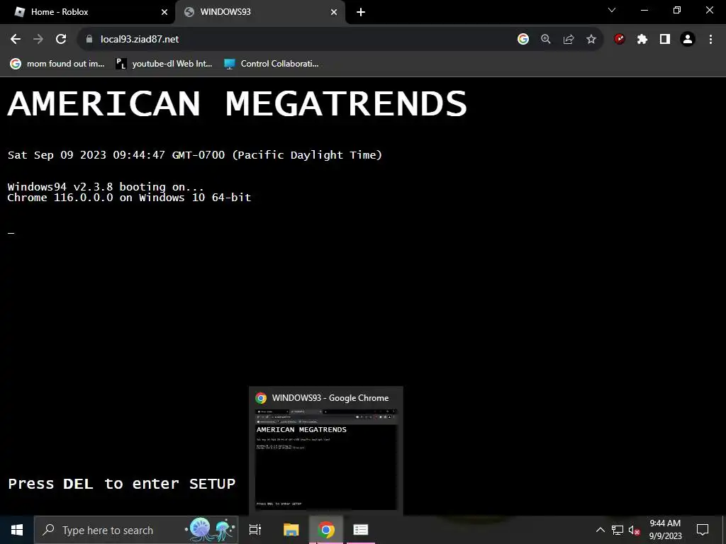726x544 pixels.
Task: Click the muted volume tray icon
Action: point(635,530)
